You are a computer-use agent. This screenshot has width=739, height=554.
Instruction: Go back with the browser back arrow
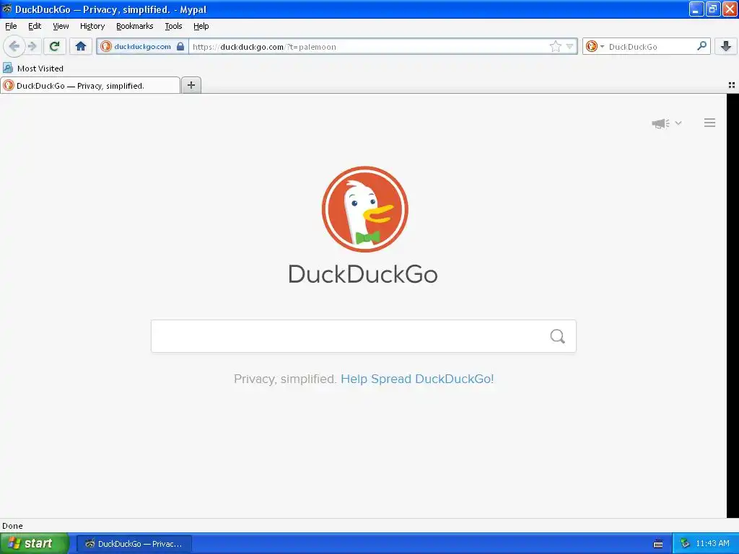pyautogui.click(x=14, y=46)
